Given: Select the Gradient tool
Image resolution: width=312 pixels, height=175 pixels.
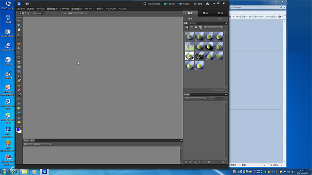Looking at the screenshot, I should click(x=19, y=108).
